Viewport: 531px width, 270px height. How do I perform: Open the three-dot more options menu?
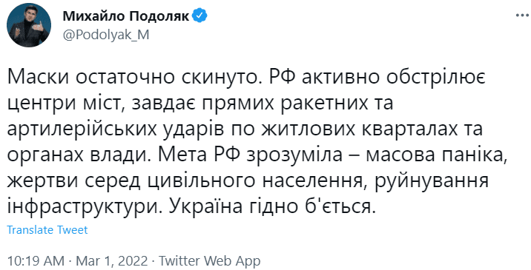click(x=522, y=16)
